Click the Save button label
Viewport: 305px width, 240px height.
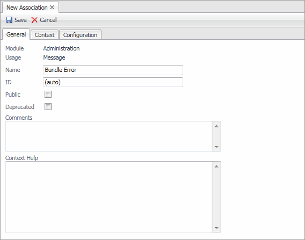click(x=20, y=20)
